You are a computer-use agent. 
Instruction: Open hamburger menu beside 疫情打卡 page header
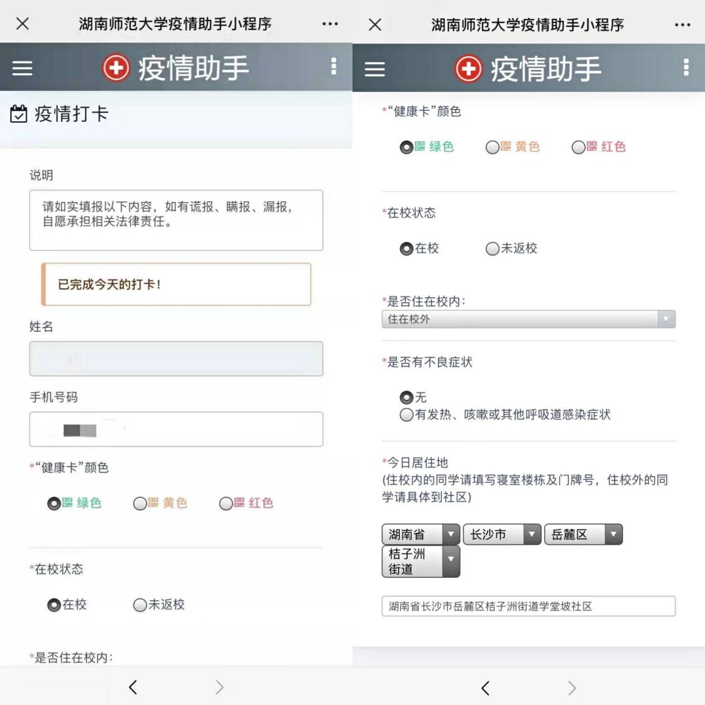tap(22, 68)
